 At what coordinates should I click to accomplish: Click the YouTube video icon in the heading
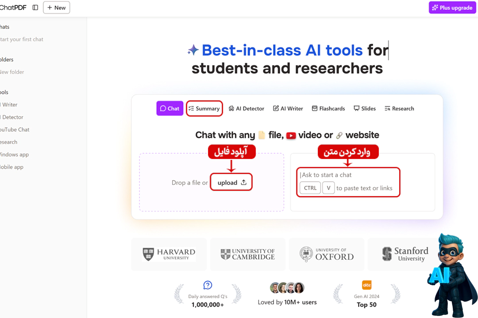[291, 136]
